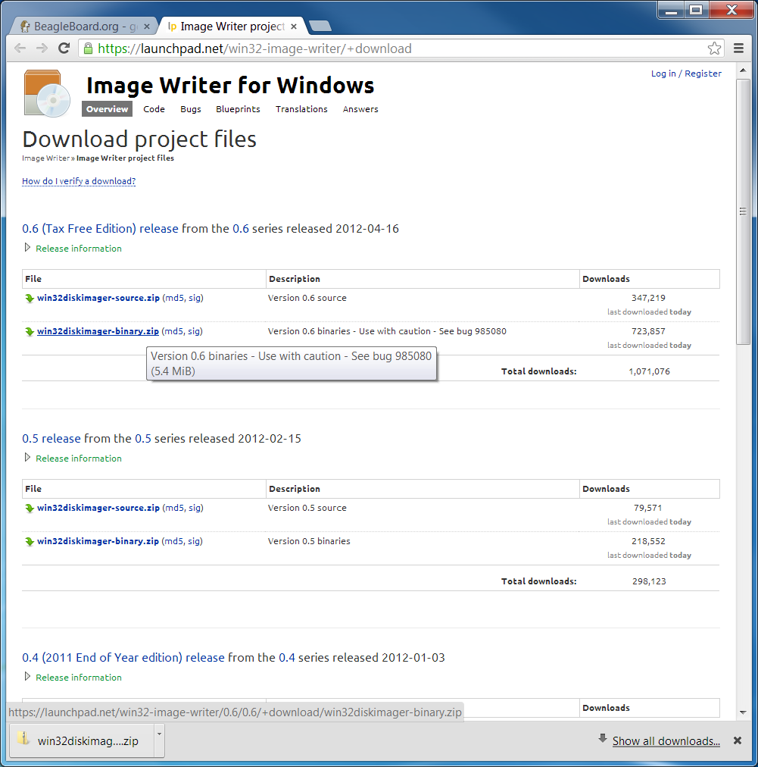Click the green download arrow for 0.6 binary zip
This screenshot has height=767, width=758.
tap(30, 331)
